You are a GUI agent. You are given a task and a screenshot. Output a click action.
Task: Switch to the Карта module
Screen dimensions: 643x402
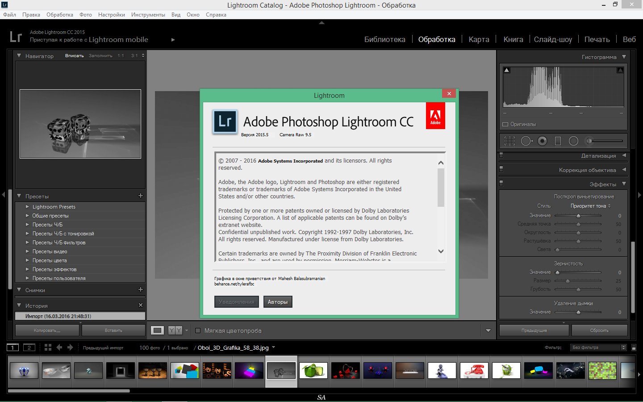pyautogui.click(x=479, y=39)
